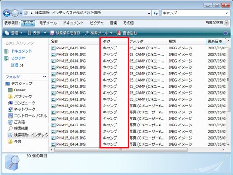Select file PHM15_0419.JPG
The height and width of the screenshot is (175, 233).
tap(71, 112)
